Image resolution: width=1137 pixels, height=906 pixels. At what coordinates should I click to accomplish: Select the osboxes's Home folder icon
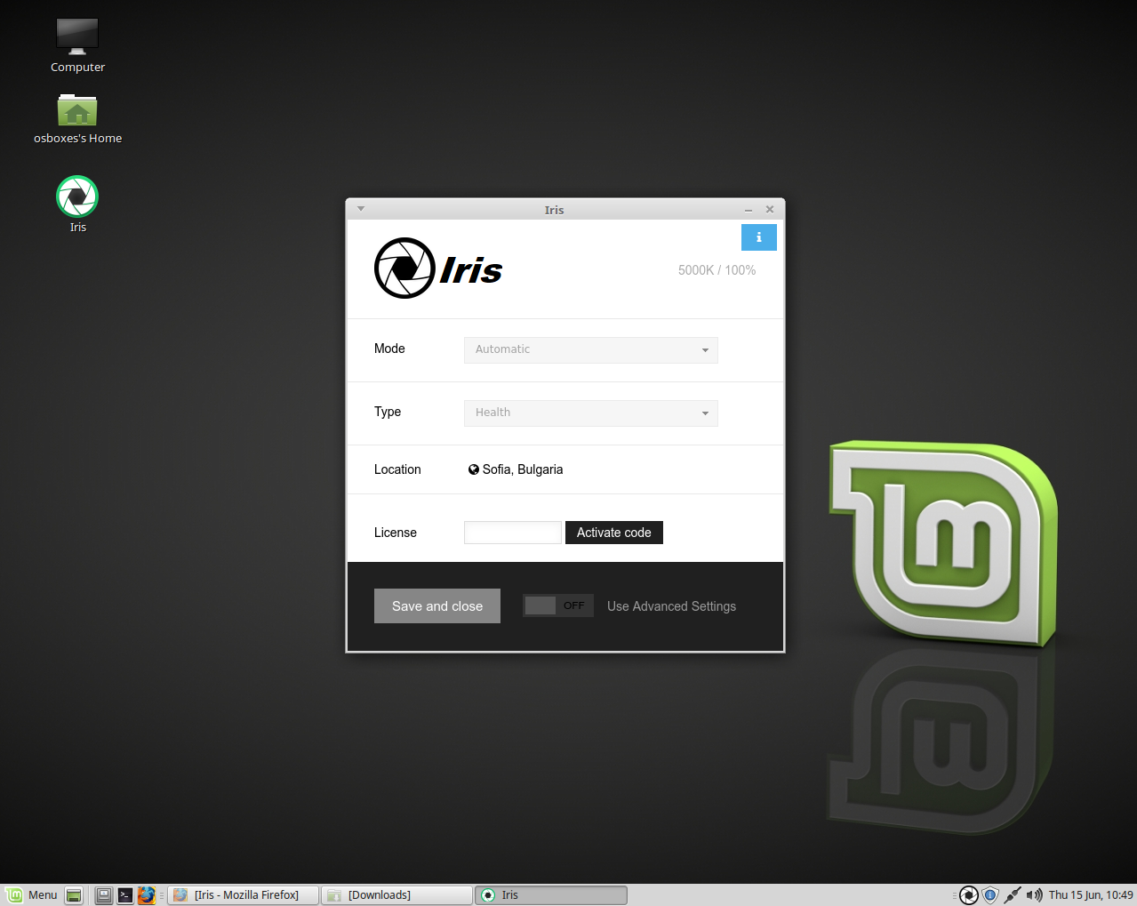77,110
